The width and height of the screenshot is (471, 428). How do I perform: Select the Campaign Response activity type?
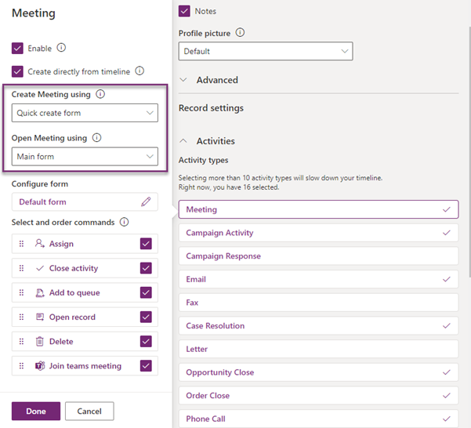318,256
